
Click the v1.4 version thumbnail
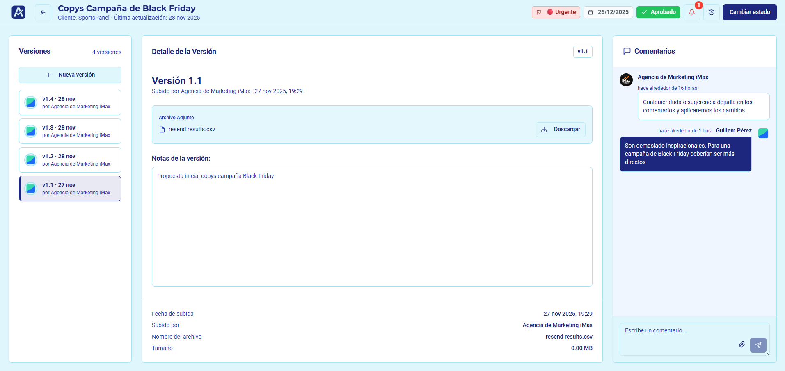pyautogui.click(x=30, y=102)
